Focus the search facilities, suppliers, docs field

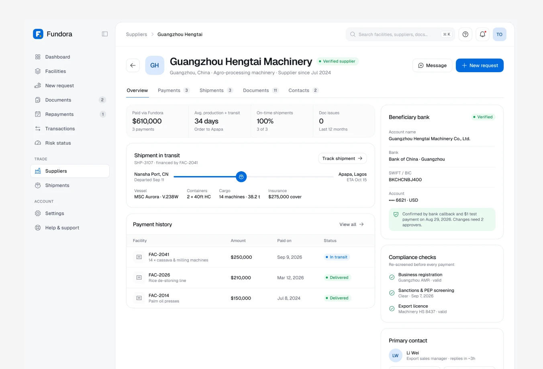pos(400,34)
